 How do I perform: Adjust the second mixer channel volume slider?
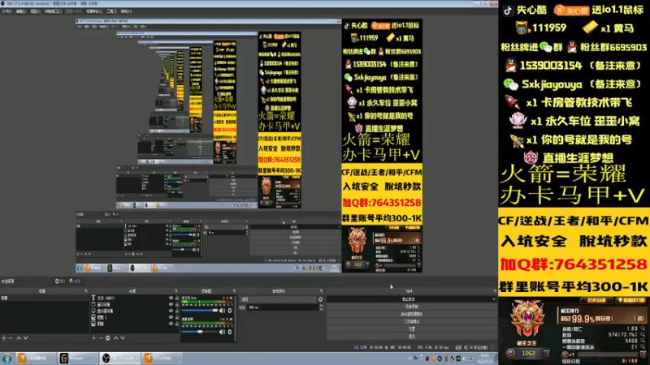[199, 332]
